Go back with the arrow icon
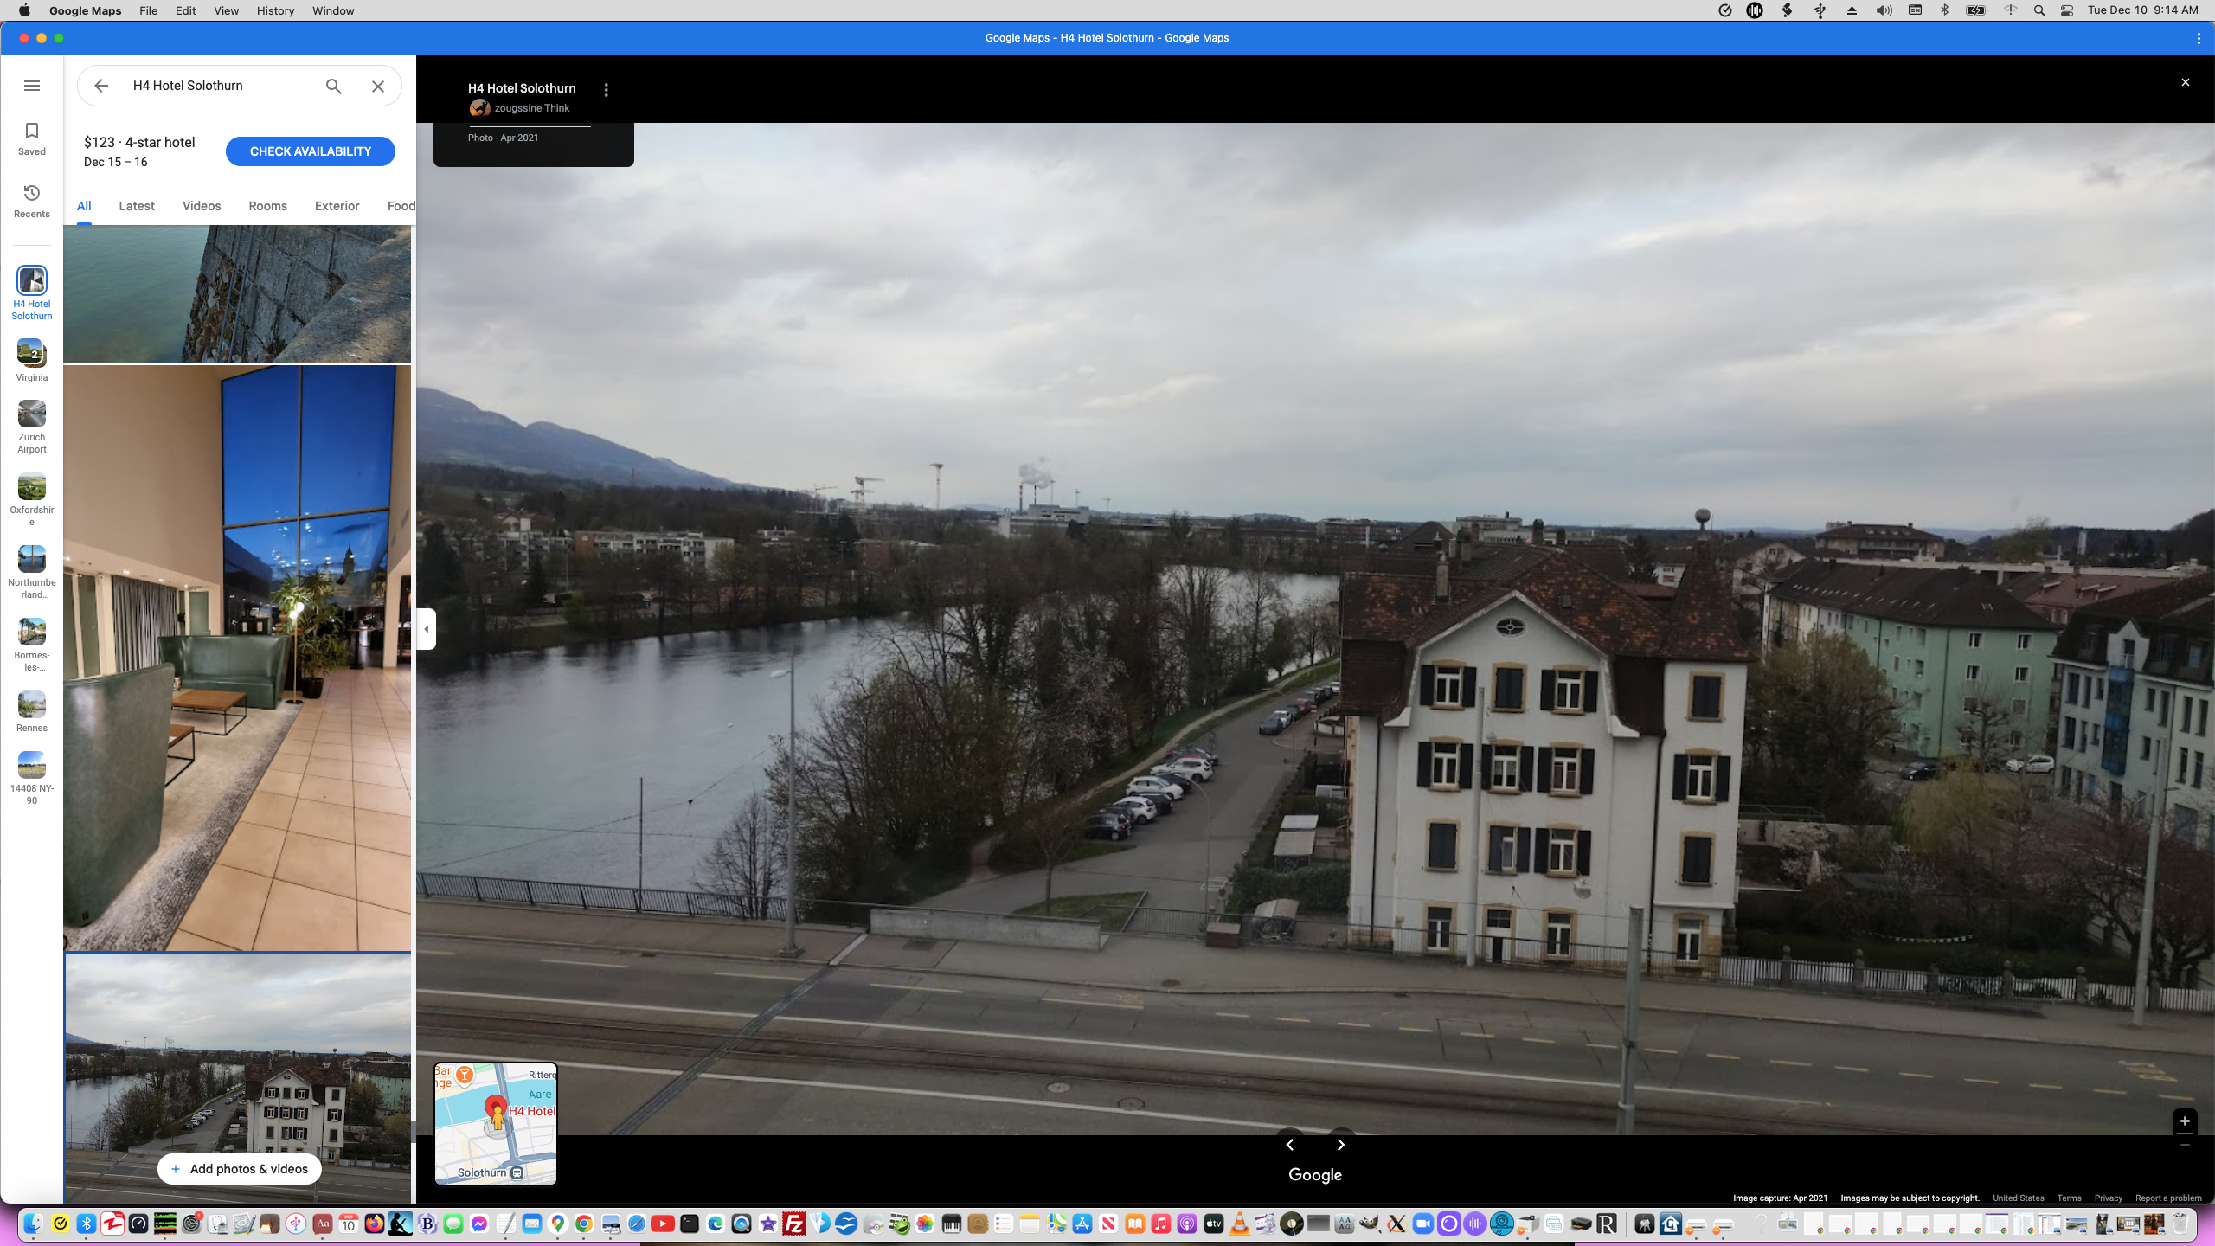2215x1246 pixels. [x=101, y=86]
